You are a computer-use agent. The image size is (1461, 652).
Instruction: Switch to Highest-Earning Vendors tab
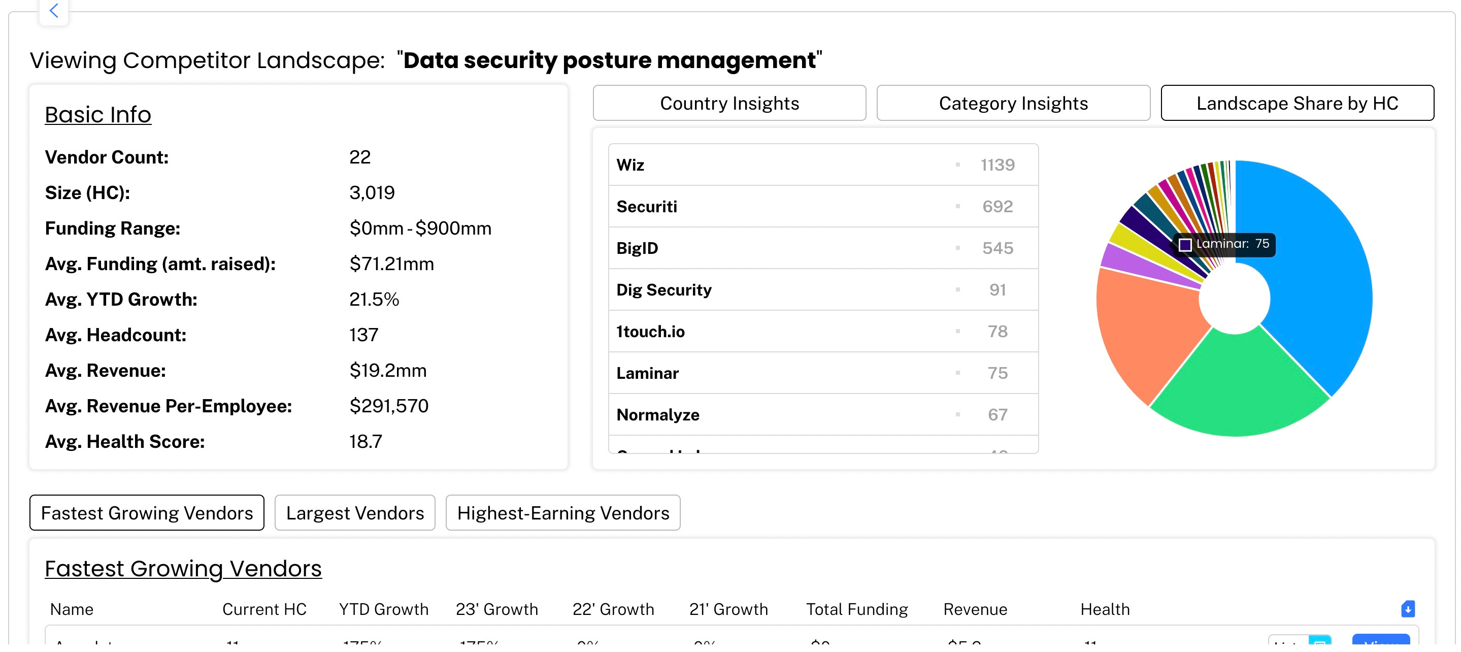pos(563,513)
